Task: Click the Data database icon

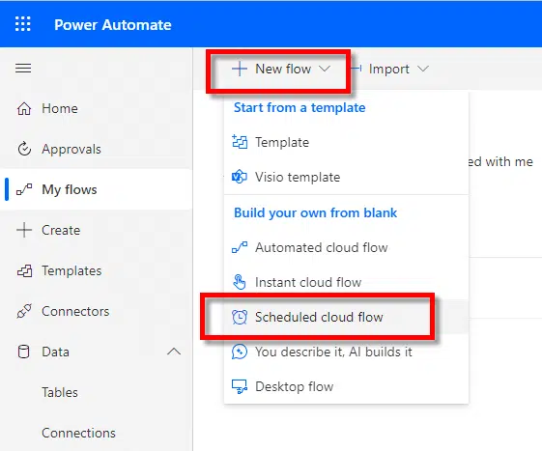Action: pyautogui.click(x=23, y=352)
